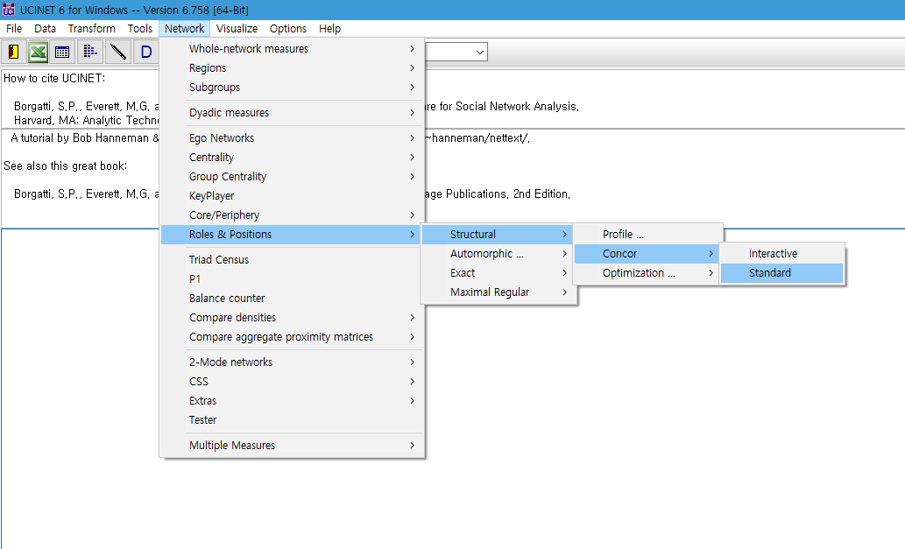Select Structural submenu entry
The image size is (905, 549).
[498, 234]
